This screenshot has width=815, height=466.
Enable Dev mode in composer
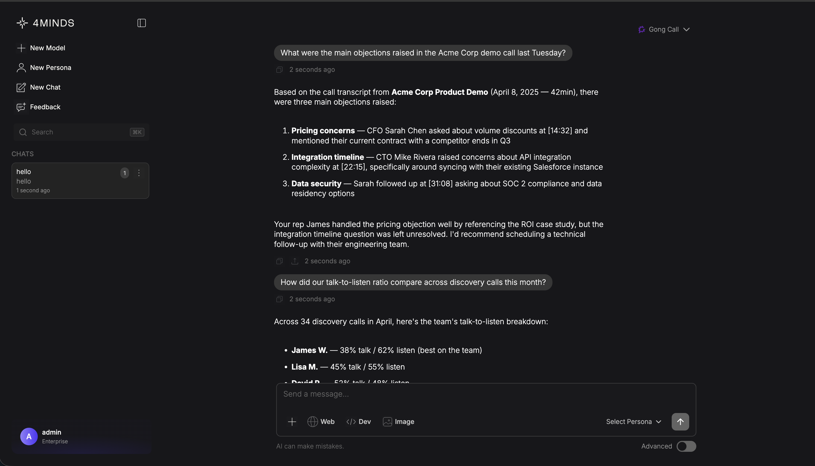359,421
